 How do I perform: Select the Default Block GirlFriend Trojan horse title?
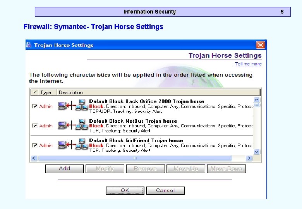point(136,140)
